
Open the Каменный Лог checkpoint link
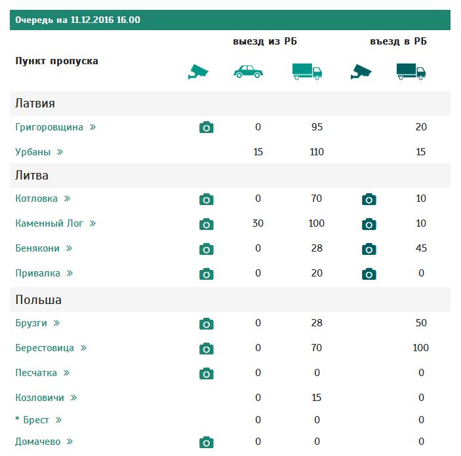(x=49, y=223)
